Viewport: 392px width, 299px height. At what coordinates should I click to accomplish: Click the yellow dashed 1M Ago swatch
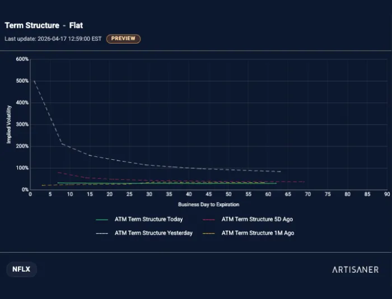pos(209,234)
